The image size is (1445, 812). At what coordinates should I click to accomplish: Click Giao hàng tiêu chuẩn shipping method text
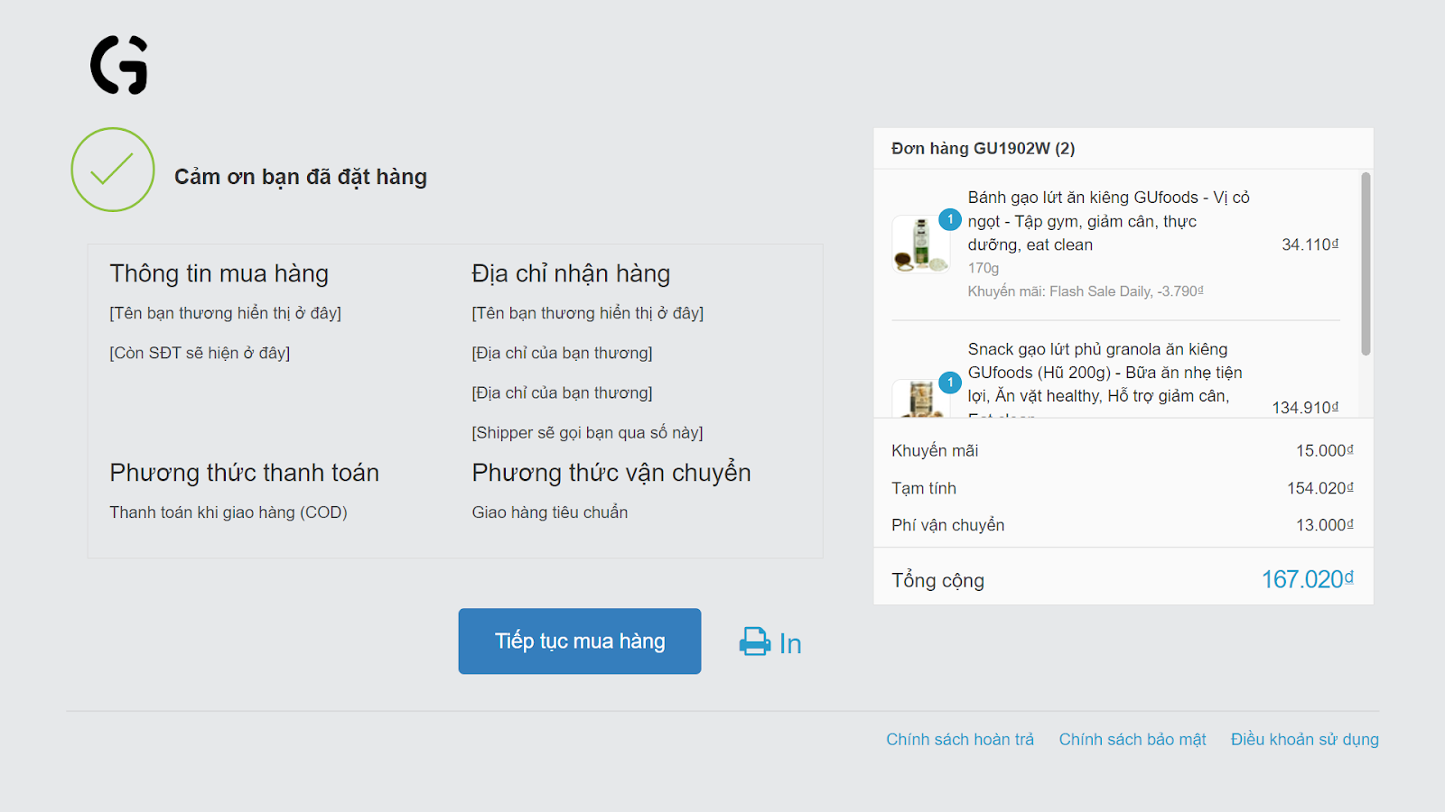click(550, 512)
